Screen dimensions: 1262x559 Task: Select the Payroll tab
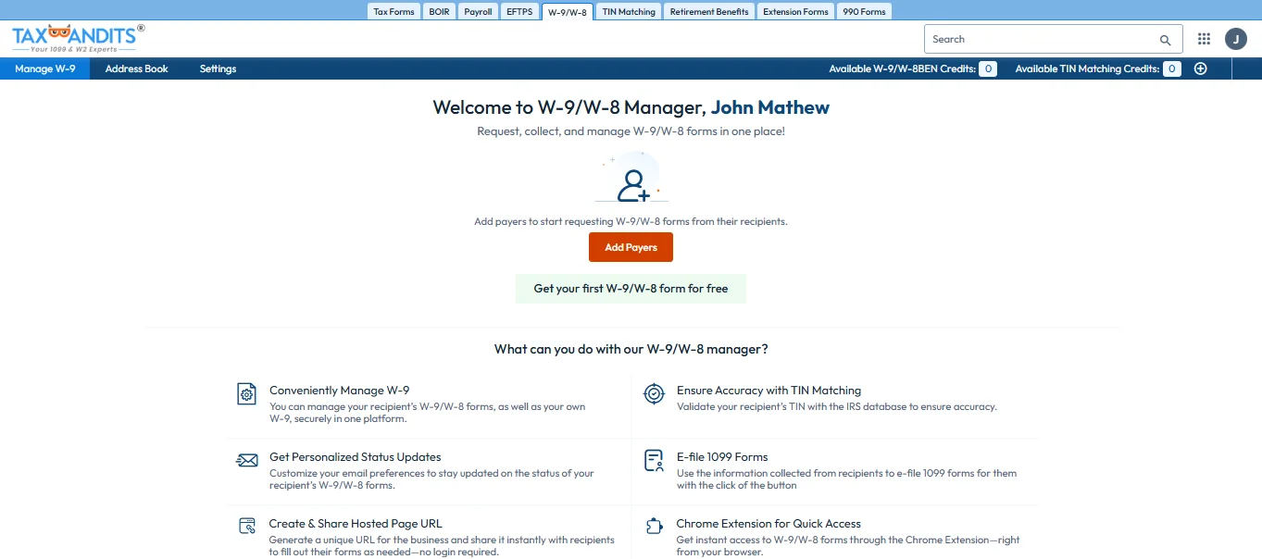[478, 12]
